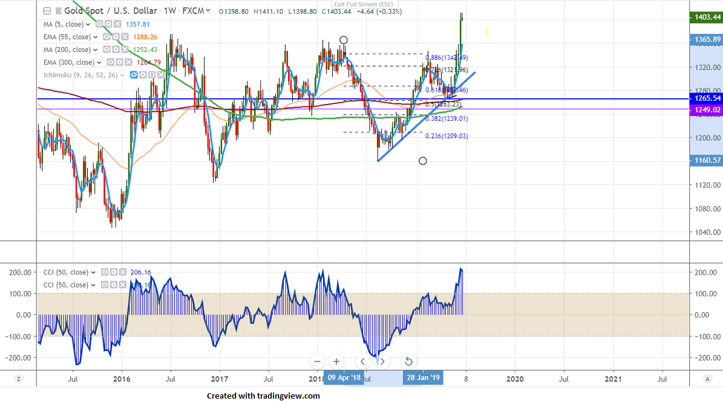Open settings for MA (5, close)
This screenshot has width=723, height=401.
108,25
